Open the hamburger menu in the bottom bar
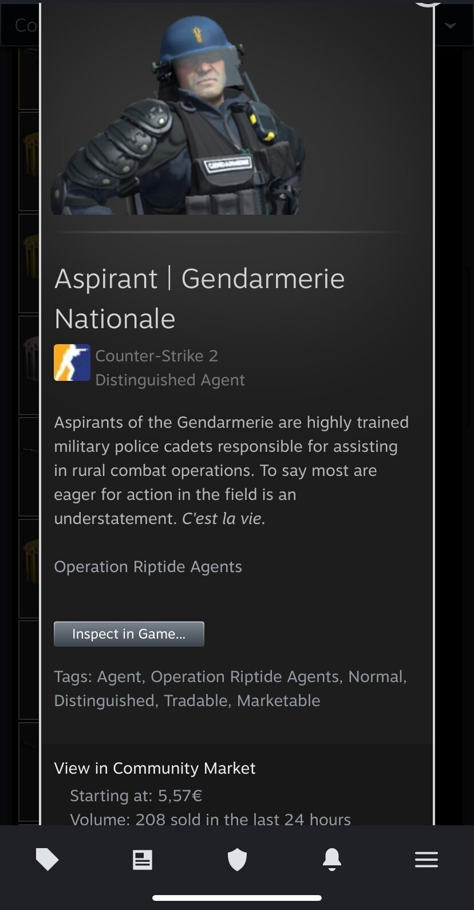474x910 pixels. [426, 860]
